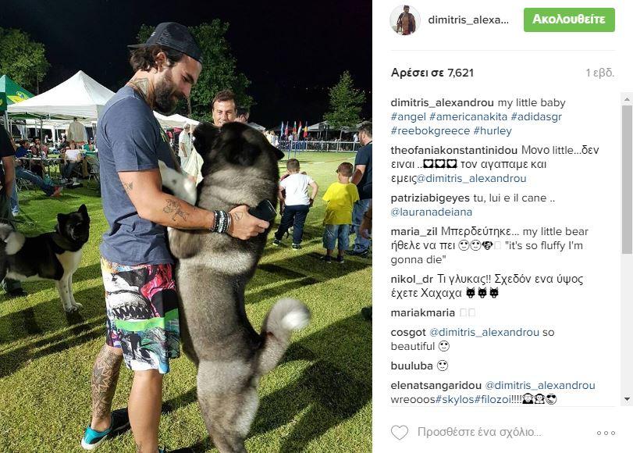Open the #americanakita hashtag
The width and height of the screenshot is (633, 453).
pyautogui.click(x=468, y=117)
